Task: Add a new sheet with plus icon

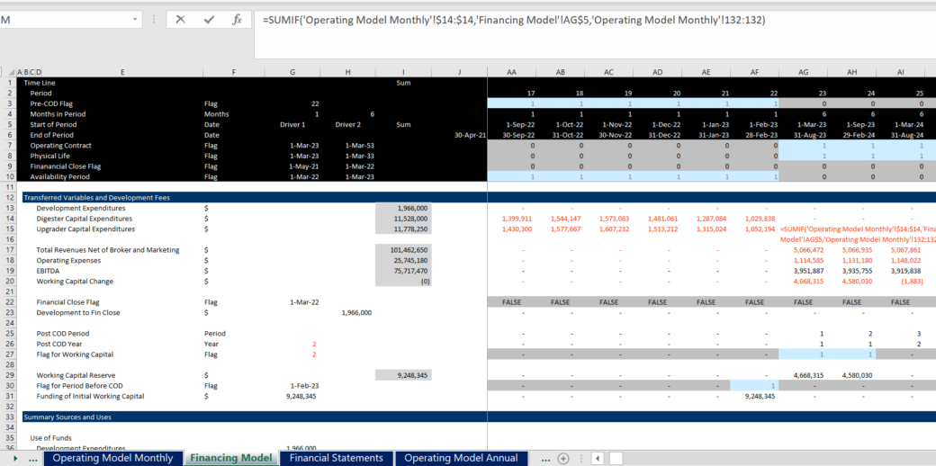Action: [x=563, y=458]
